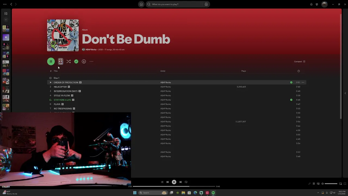348x196 pixels.
Task: Open Microsoft Edge from the taskbar
Action: coord(195,193)
